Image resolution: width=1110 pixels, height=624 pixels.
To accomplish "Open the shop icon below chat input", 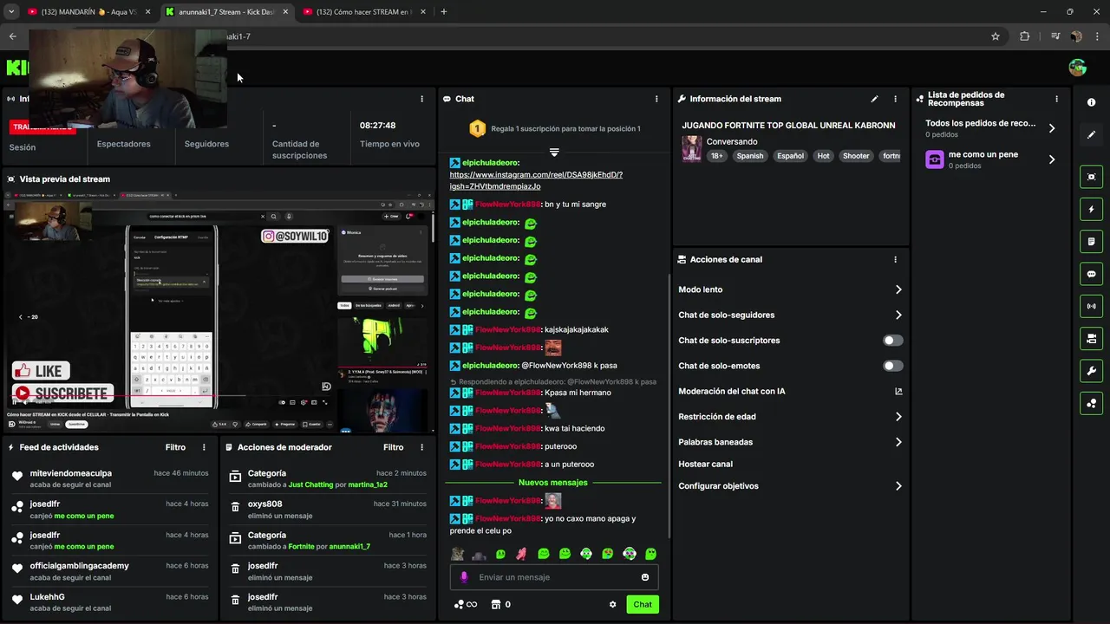I will [x=496, y=605].
